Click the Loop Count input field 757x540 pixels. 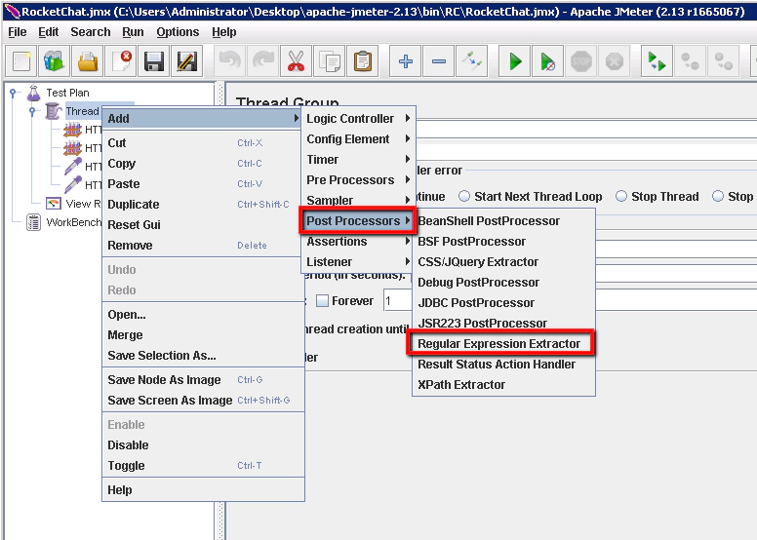(x=398, y=301)
